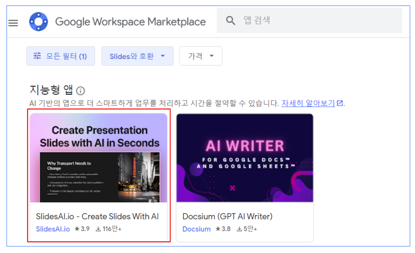Open the 자세히 알아보기 link

coord(312,103)
